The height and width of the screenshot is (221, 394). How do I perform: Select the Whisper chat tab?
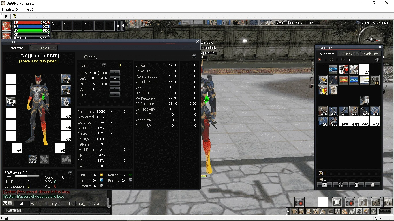click(x=37, y=204)
